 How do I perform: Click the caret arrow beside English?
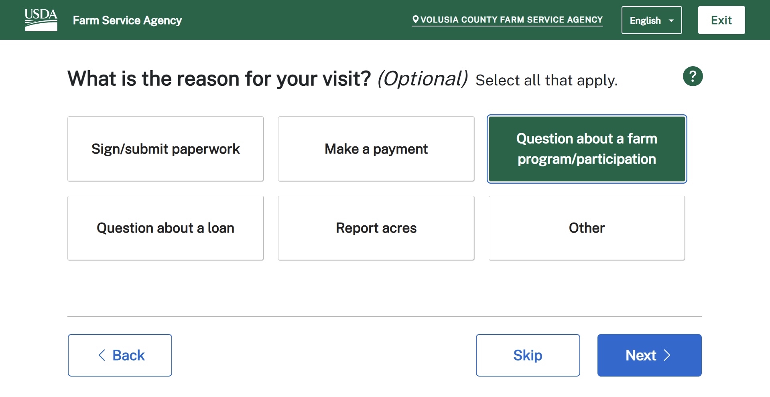[x=670, y=20]
